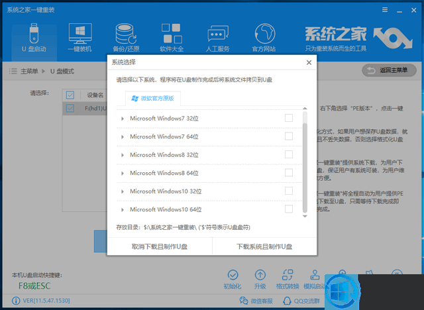Check Microsoft Windows10 64位 checkbox
Viewport: 424px width, 310px height.
point(289,209)
